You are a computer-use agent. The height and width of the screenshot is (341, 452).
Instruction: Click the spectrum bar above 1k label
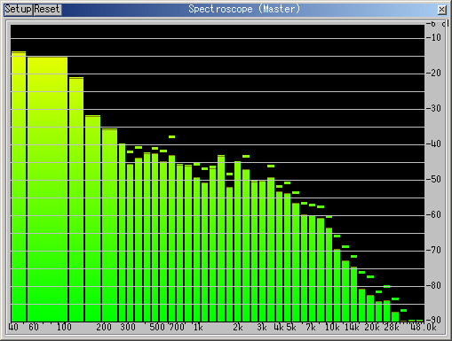coord(196,250)
